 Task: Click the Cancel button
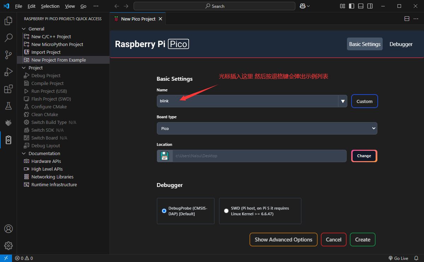pyautogui.click(x=334, y=240)
